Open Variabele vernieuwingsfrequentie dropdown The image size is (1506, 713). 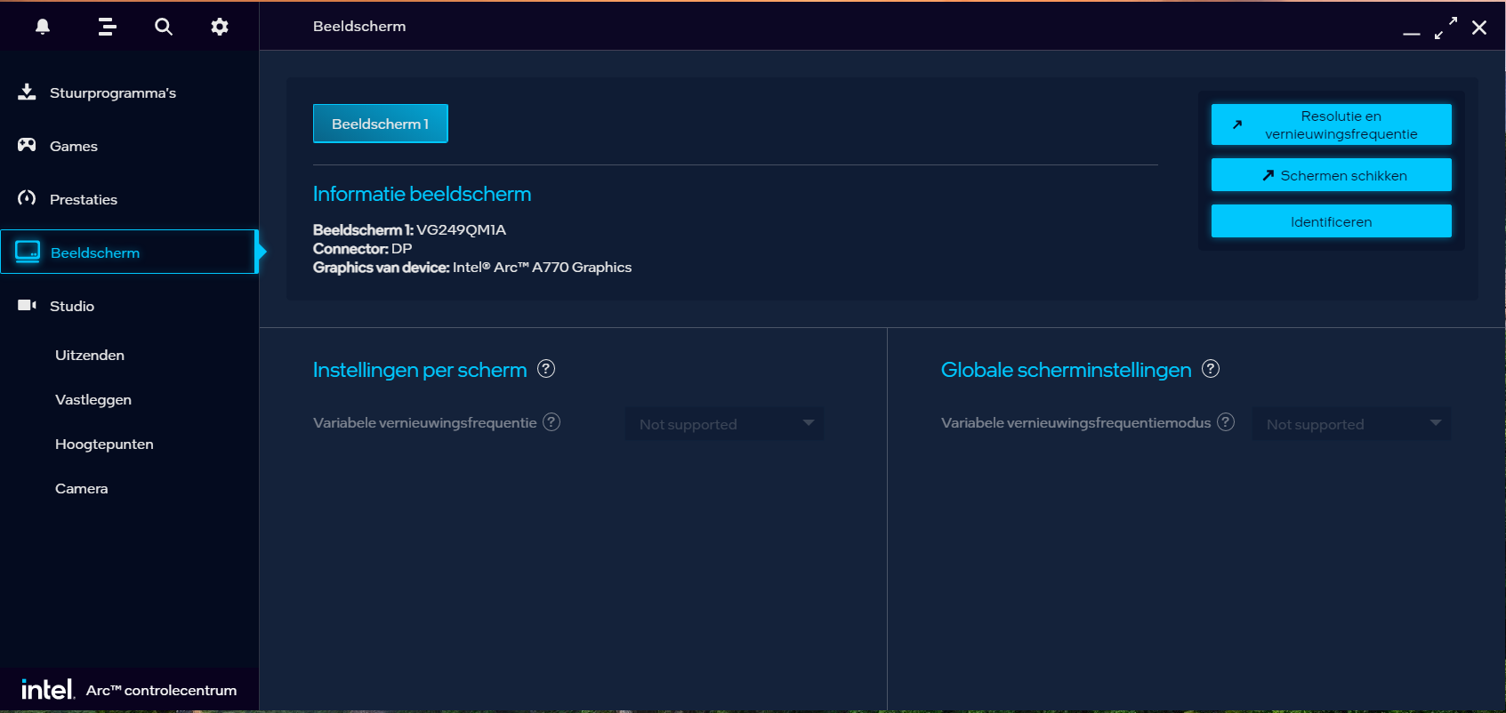pos(724,424)
